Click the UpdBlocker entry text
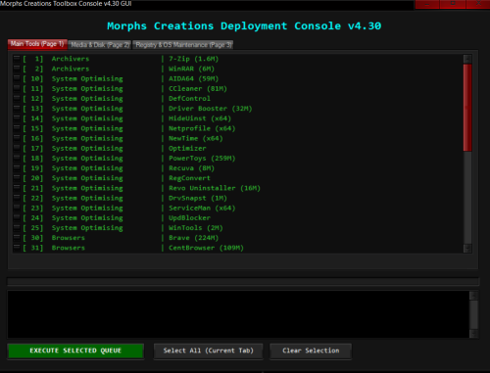The image size is (490, 373). tap(189, 218)
